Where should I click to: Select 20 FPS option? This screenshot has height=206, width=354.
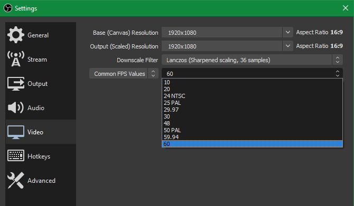252,89
